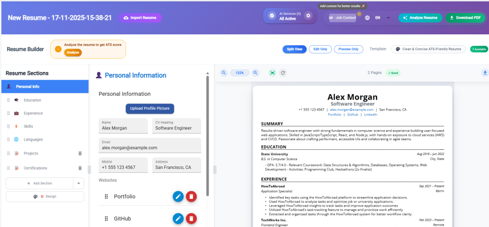Fit the preview to screen icon
Viewport: 489px width, 227px height.
click(273, 73)
